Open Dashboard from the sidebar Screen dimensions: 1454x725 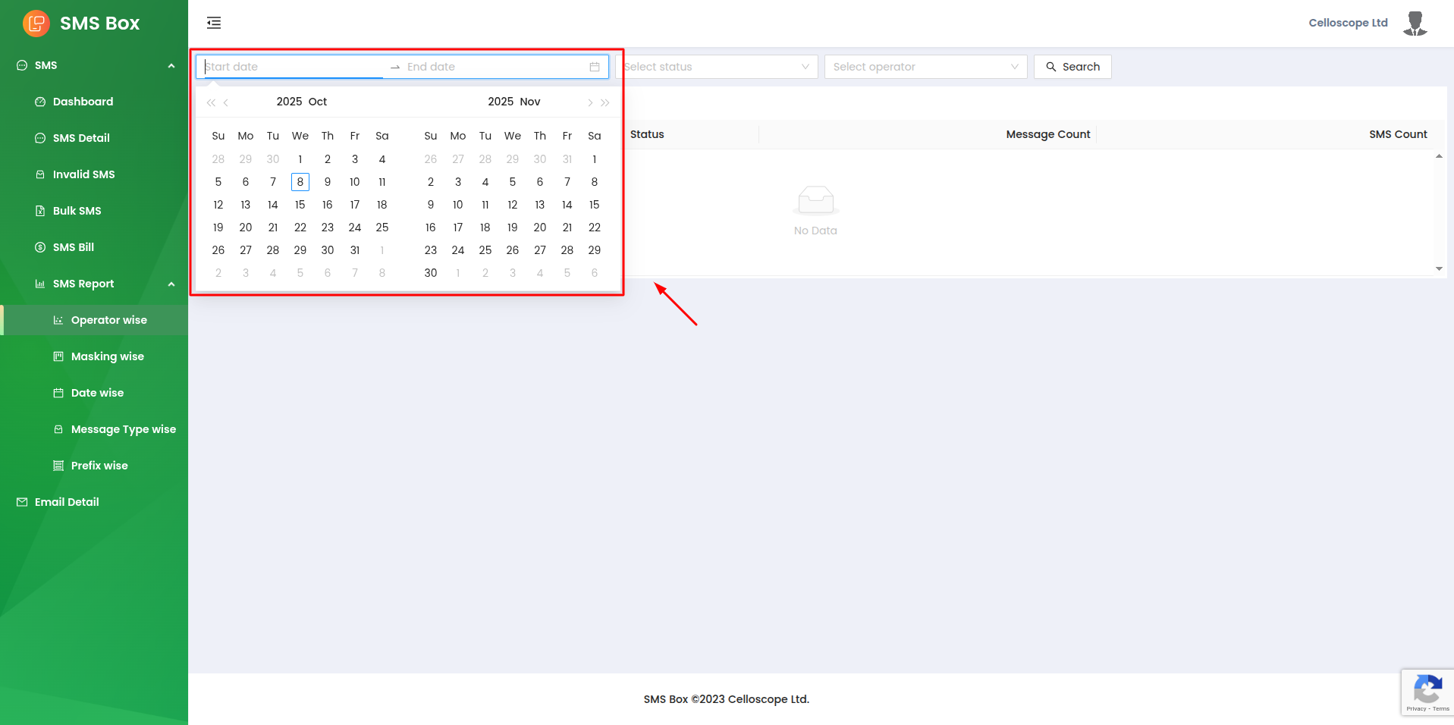[x=83, y=102]
